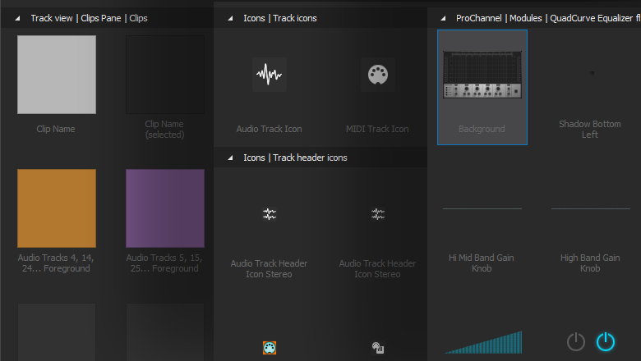This screenshot has height=361, width=641.
Task: Pick the orange Audio Tracks 4, 14, 24 swatch
Action: pos(57,208)
